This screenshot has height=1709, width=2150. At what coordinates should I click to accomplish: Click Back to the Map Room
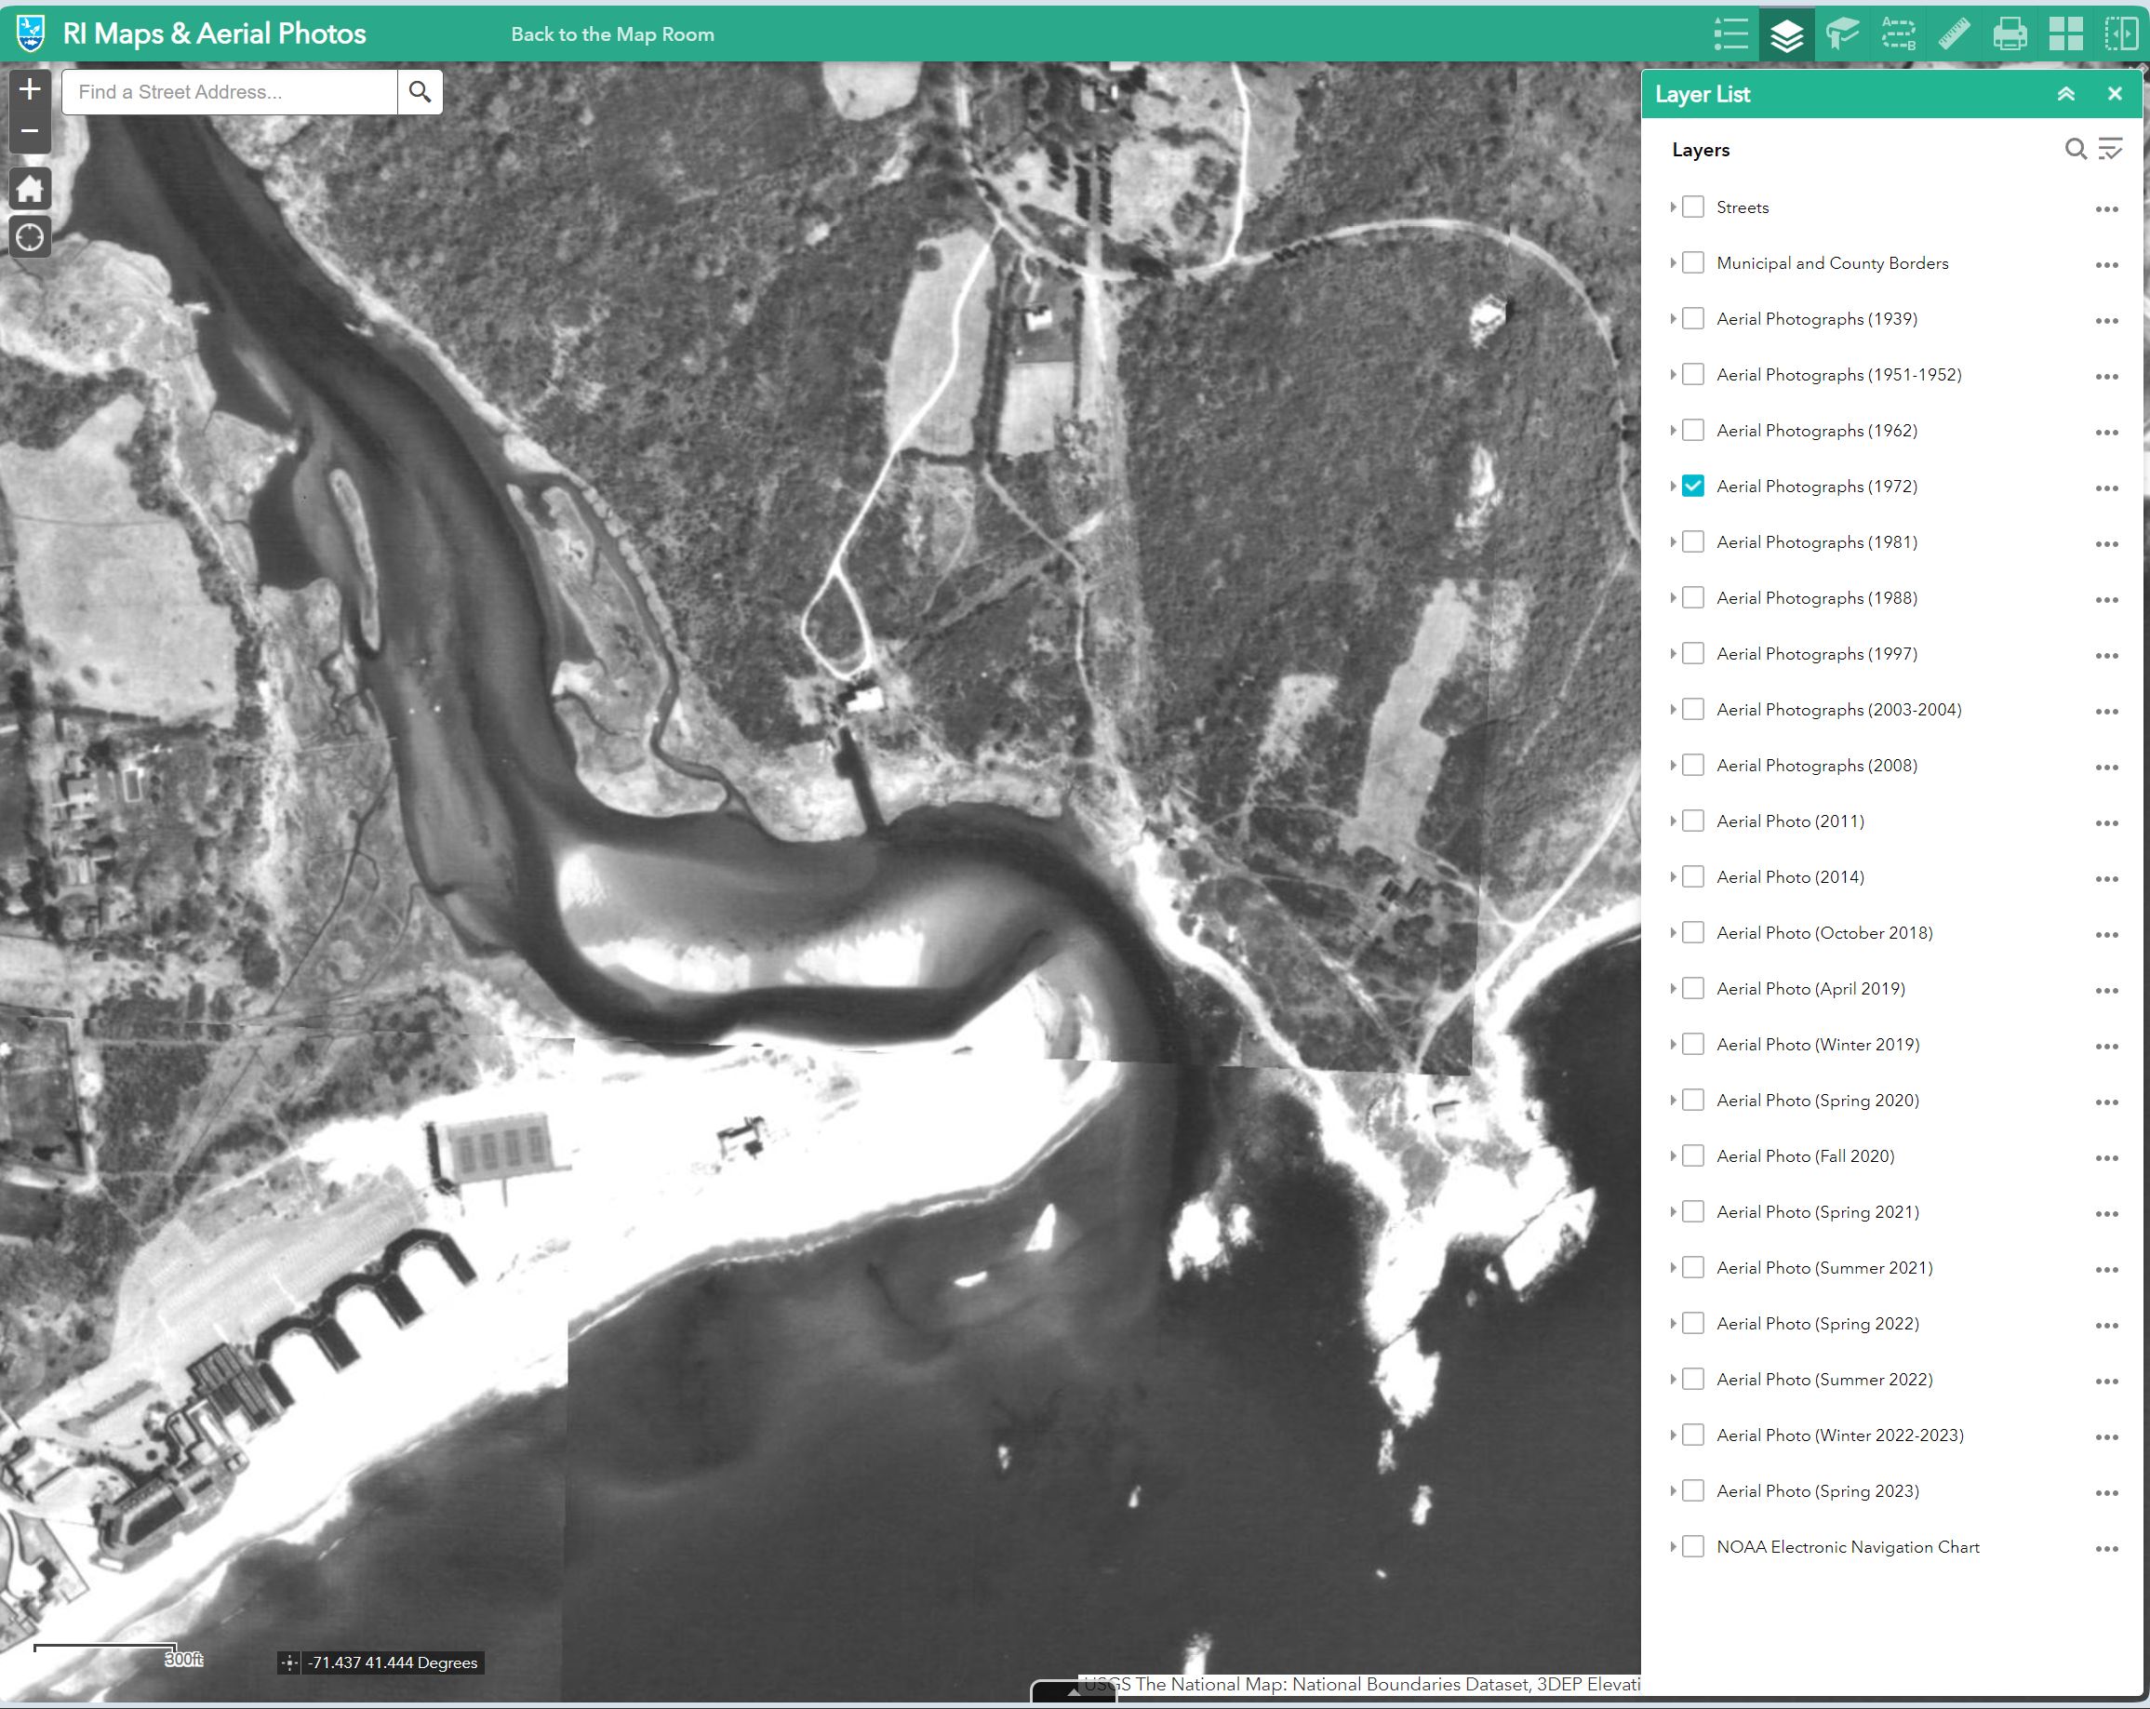click(612, 33)
